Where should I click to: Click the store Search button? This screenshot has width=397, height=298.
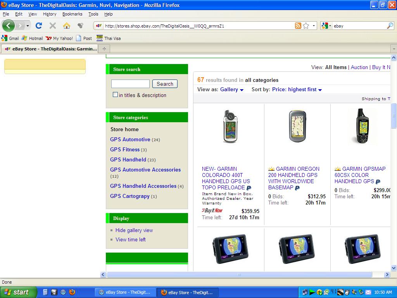point(165,84)
